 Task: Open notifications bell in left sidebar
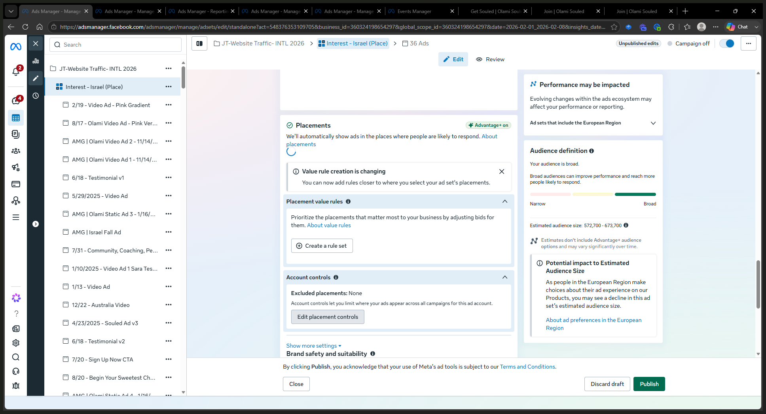click(16, 72)
